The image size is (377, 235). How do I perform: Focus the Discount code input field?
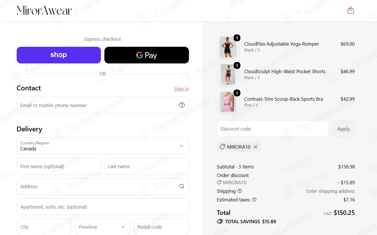pos(273,129)
